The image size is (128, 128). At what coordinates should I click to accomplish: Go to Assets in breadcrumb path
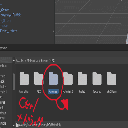click(x=20, y=61)
